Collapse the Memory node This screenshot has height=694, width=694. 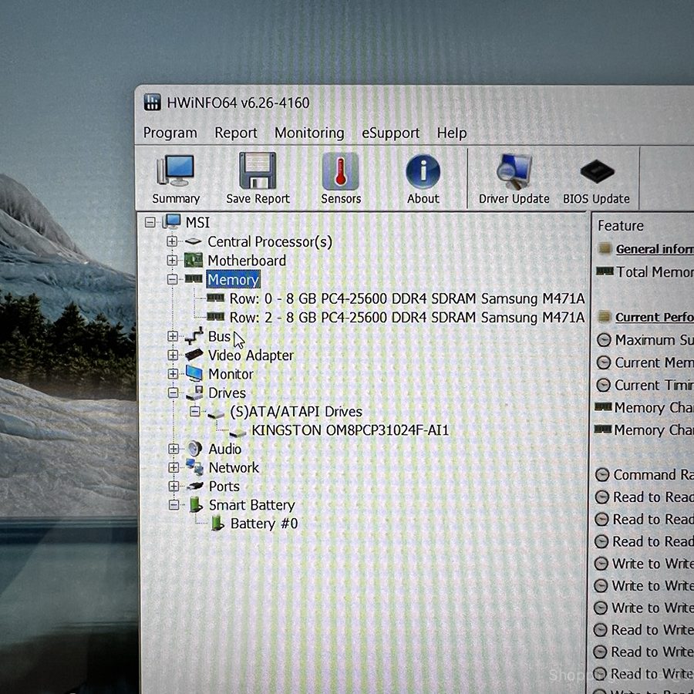(172, 279)
